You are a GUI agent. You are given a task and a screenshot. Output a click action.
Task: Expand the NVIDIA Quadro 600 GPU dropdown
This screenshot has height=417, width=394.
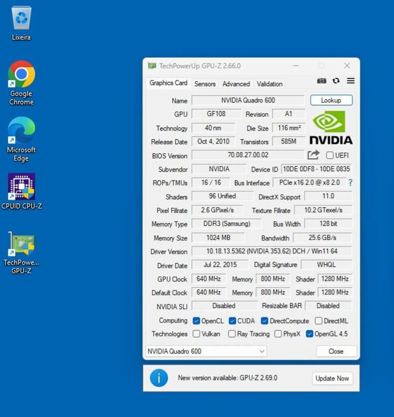206,351
